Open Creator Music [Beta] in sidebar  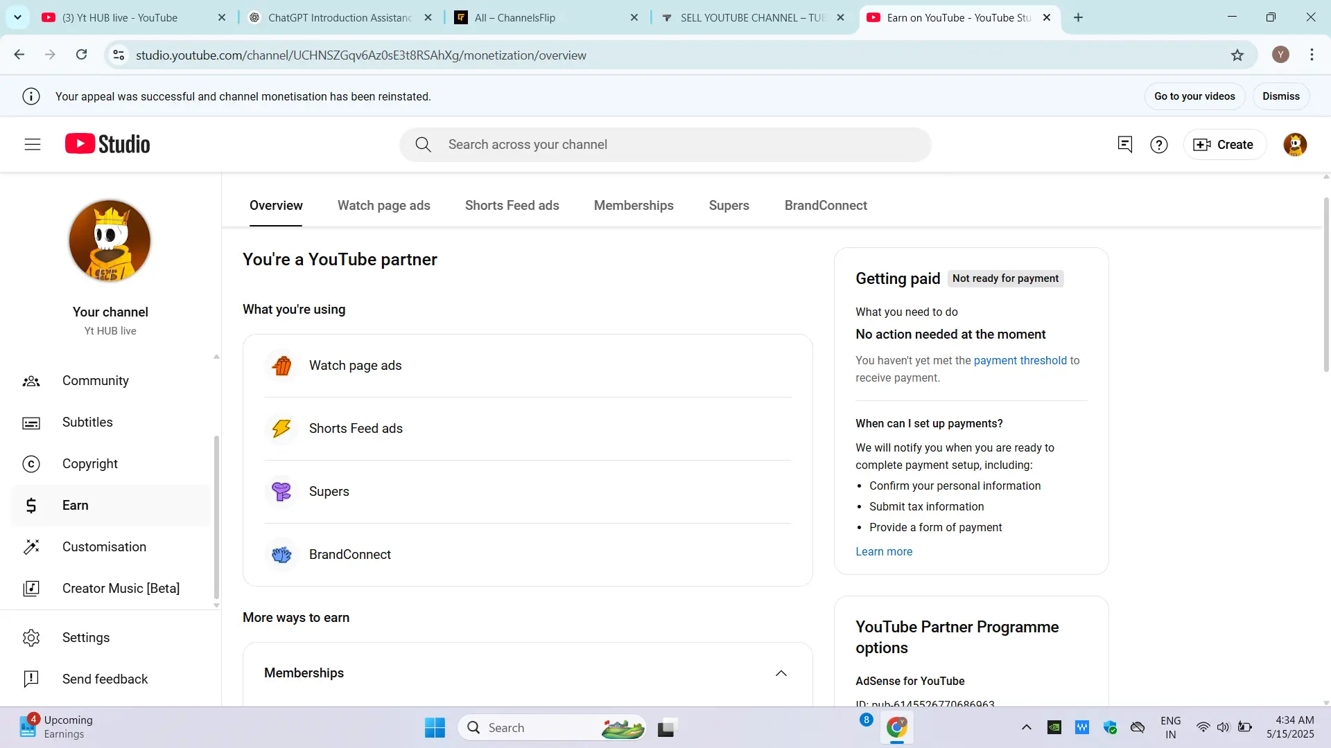111,588
